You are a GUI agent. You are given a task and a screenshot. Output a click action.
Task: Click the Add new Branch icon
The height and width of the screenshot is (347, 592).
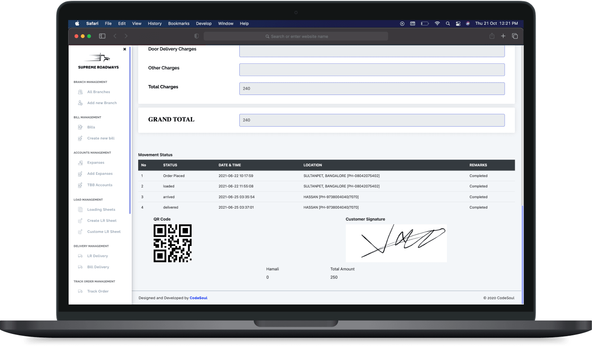point(80,103)
